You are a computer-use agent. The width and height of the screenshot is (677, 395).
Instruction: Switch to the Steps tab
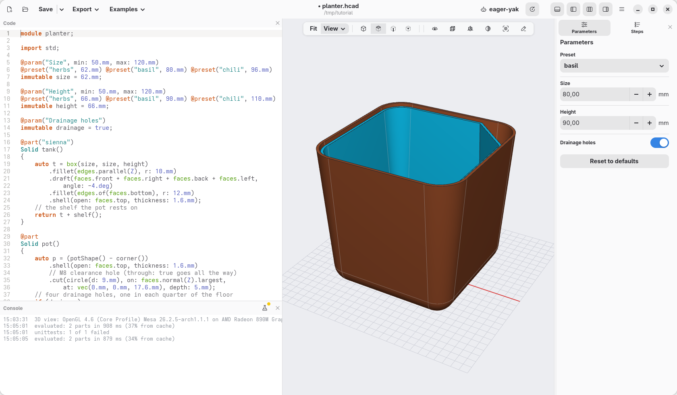pos(637,28)
